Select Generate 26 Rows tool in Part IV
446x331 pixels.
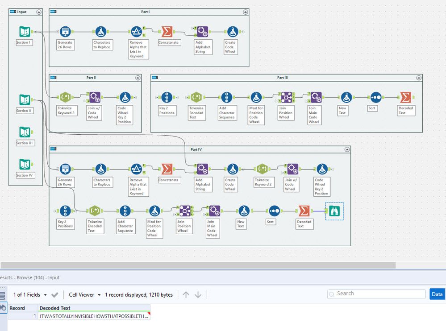pos(65,169)
